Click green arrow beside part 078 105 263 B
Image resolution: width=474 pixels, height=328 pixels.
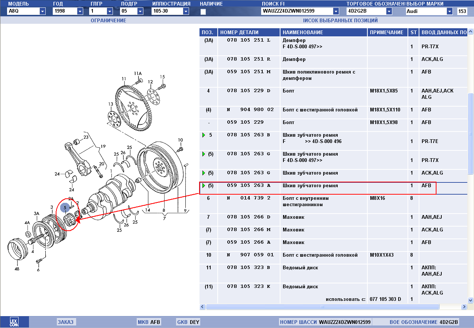(204, 135)
